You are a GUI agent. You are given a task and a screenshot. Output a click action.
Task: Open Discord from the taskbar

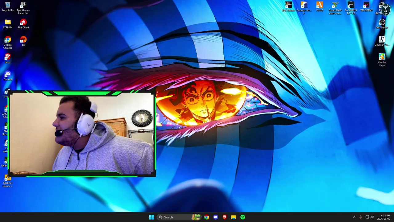coord(215,217)
